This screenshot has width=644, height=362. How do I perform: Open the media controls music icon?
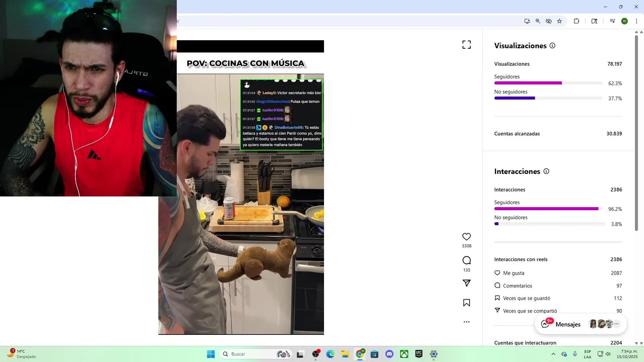point(612,21)
